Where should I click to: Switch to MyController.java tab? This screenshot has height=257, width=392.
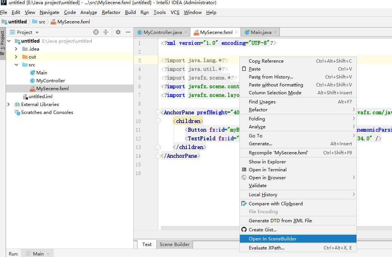[162, 32]
